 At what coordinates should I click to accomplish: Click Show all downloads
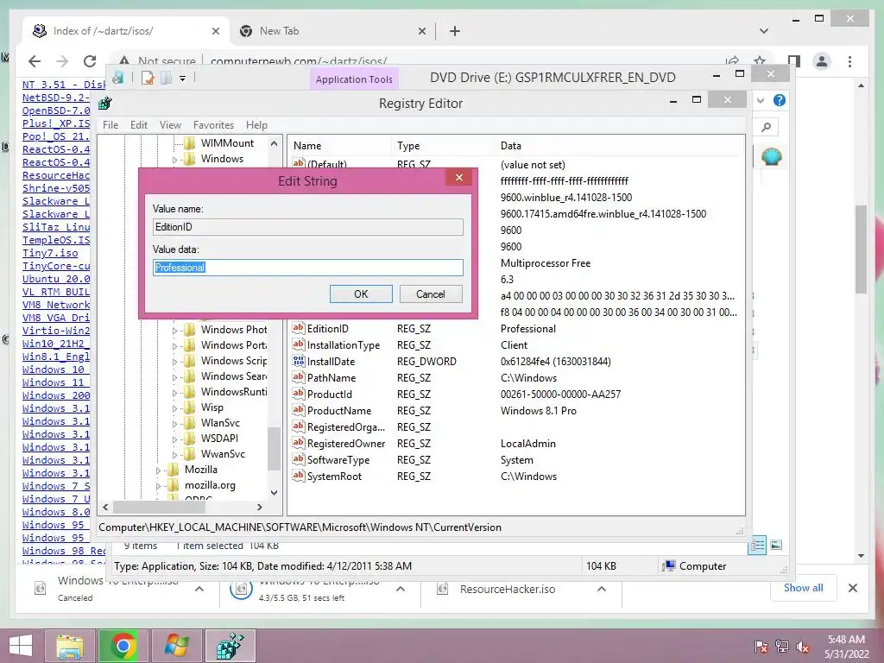[804, 587]
